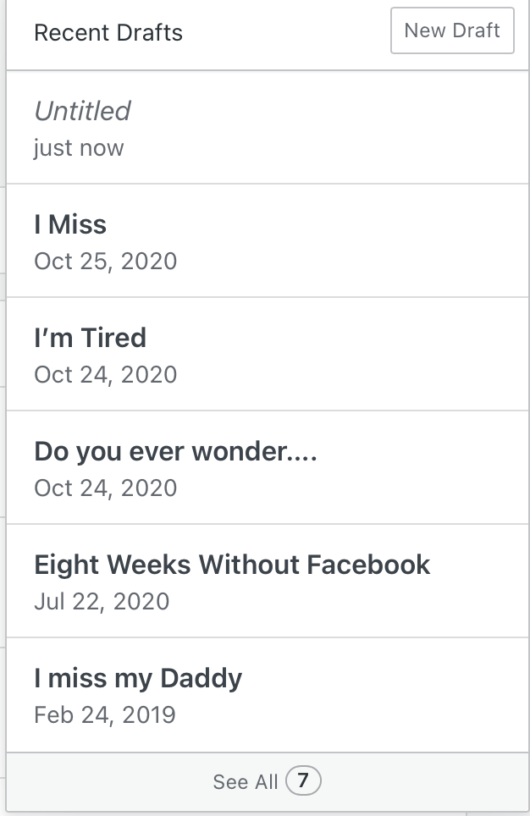Open the 'Eight Weeks Without Facebook' draft

pyautogui.click(x=232, y=565)
